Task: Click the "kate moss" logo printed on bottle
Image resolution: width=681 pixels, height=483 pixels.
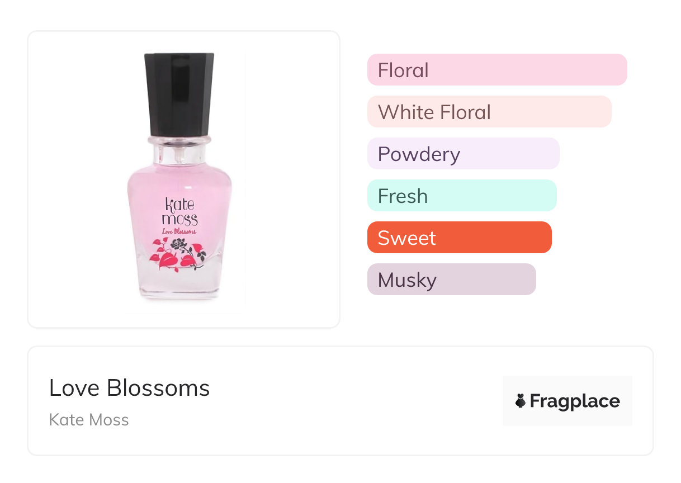Action: coord(179,212)
